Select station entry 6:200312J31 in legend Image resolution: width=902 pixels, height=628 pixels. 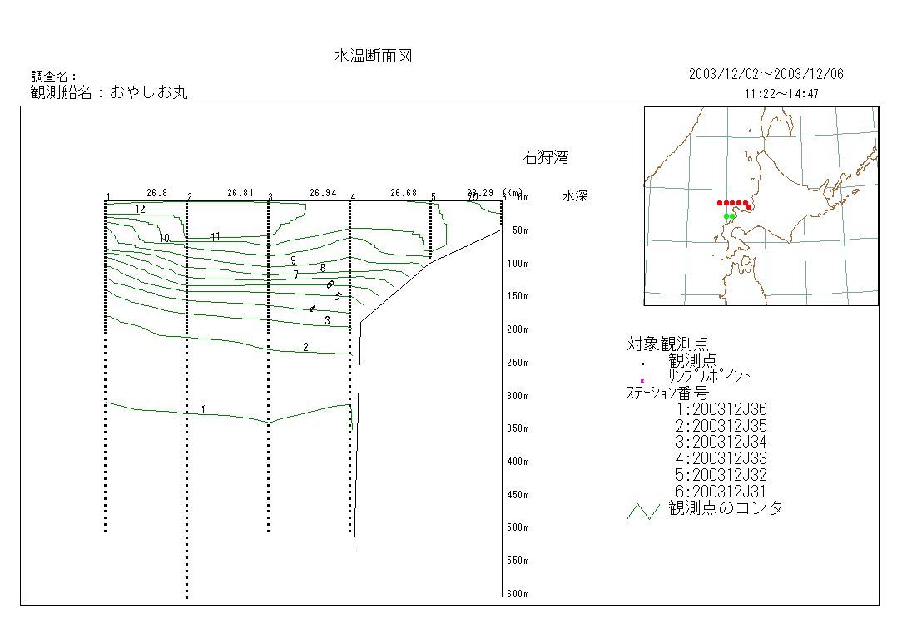coord(721,491)
